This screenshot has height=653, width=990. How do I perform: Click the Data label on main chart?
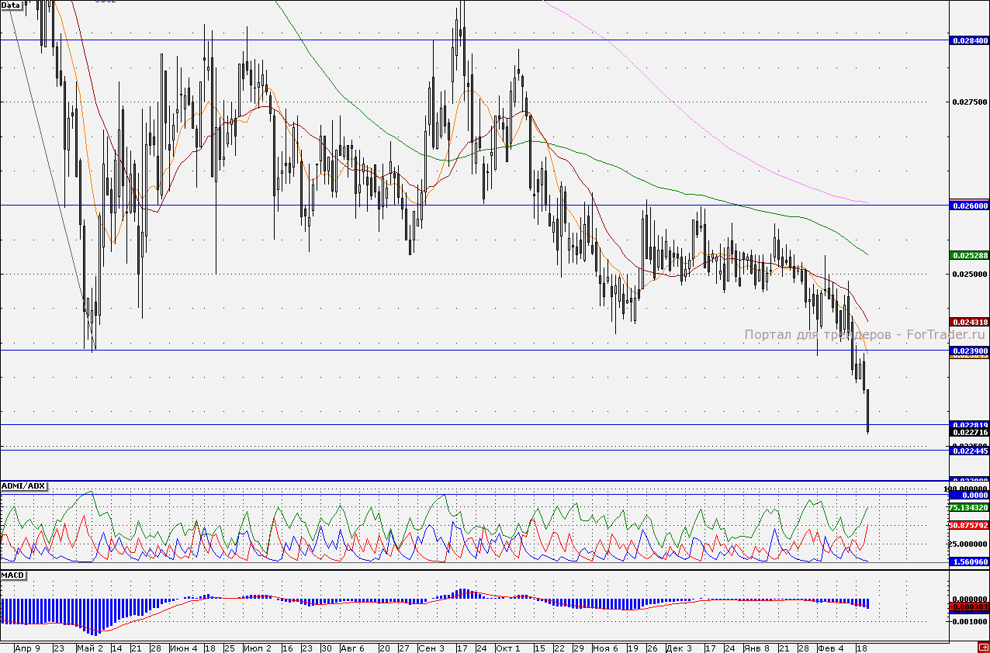point(11,5)
